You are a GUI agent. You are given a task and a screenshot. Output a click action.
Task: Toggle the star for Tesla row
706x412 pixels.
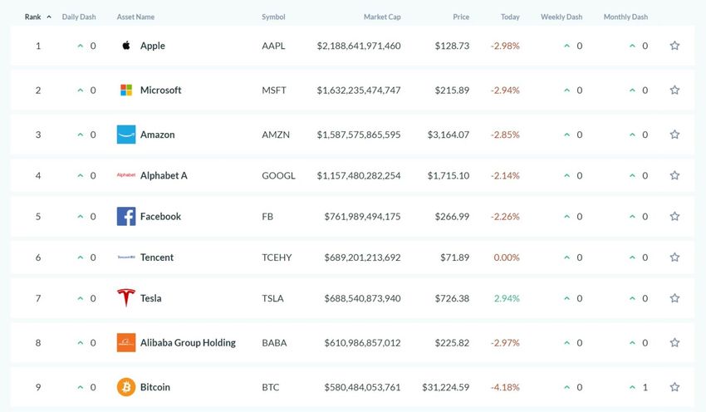674,298
